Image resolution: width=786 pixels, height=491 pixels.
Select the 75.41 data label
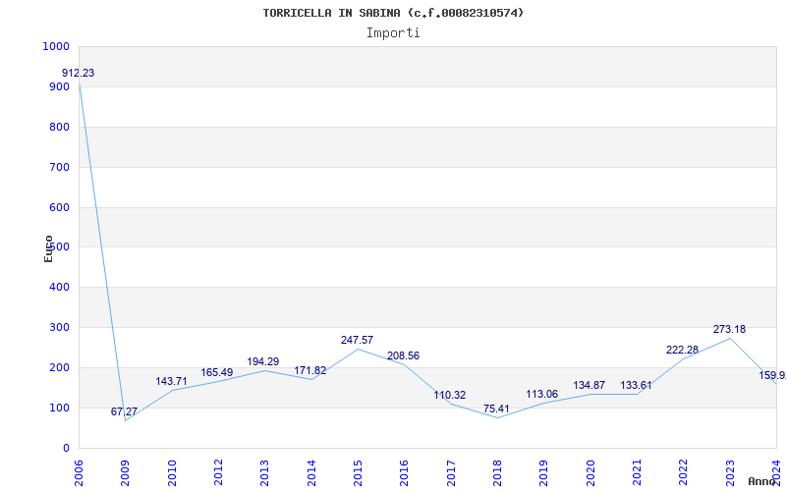[x=496, y=409]
